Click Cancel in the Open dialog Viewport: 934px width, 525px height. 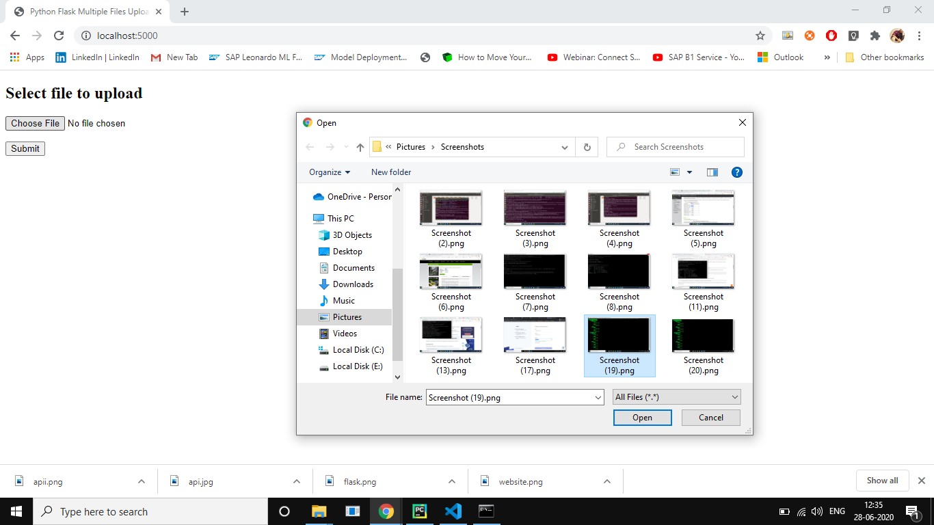click(x=711, y=418)
